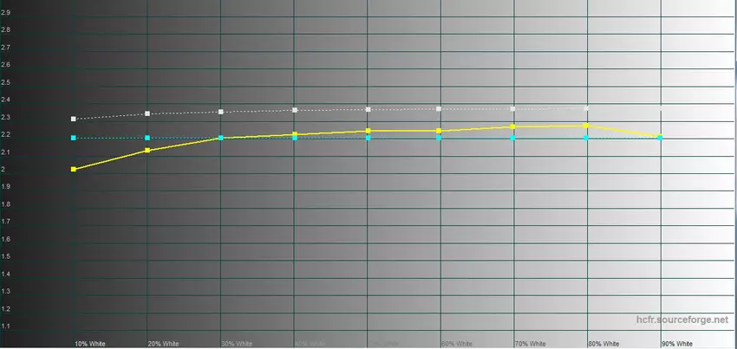Screen dimensions: 737x349
Task: Select the cyan reference point at 20% White
Action: (147, 138)
